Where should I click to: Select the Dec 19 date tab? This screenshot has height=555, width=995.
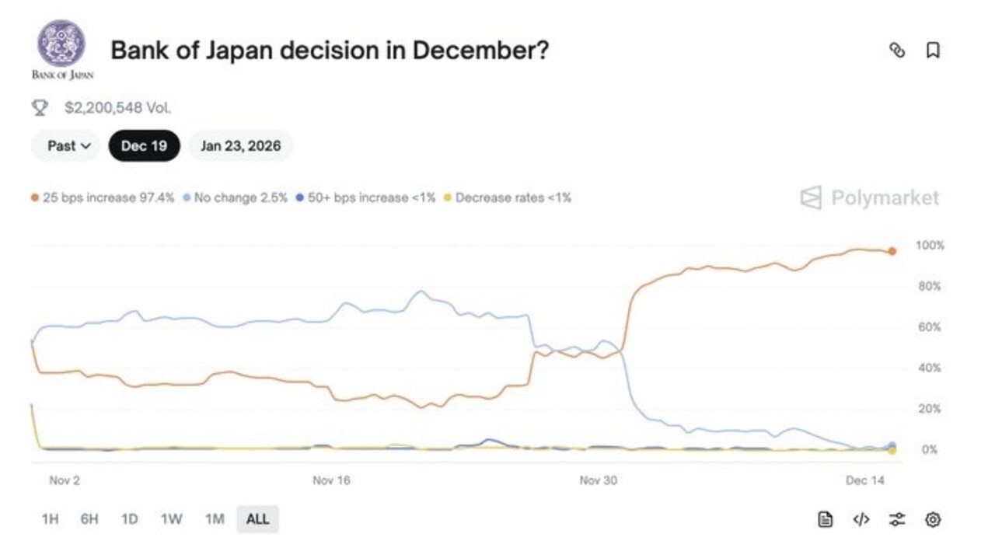pyautogui.click(x=144, y=145)
